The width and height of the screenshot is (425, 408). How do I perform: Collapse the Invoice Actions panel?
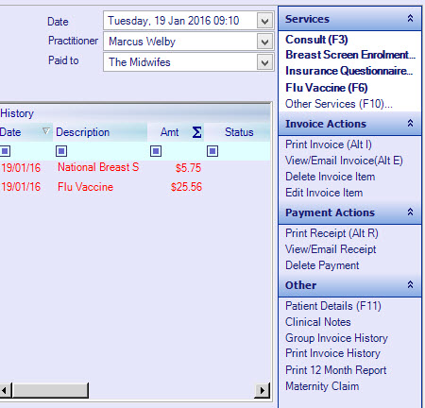point(410,123)
